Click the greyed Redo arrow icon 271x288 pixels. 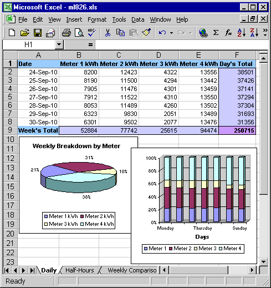click(x=181, y=33)
